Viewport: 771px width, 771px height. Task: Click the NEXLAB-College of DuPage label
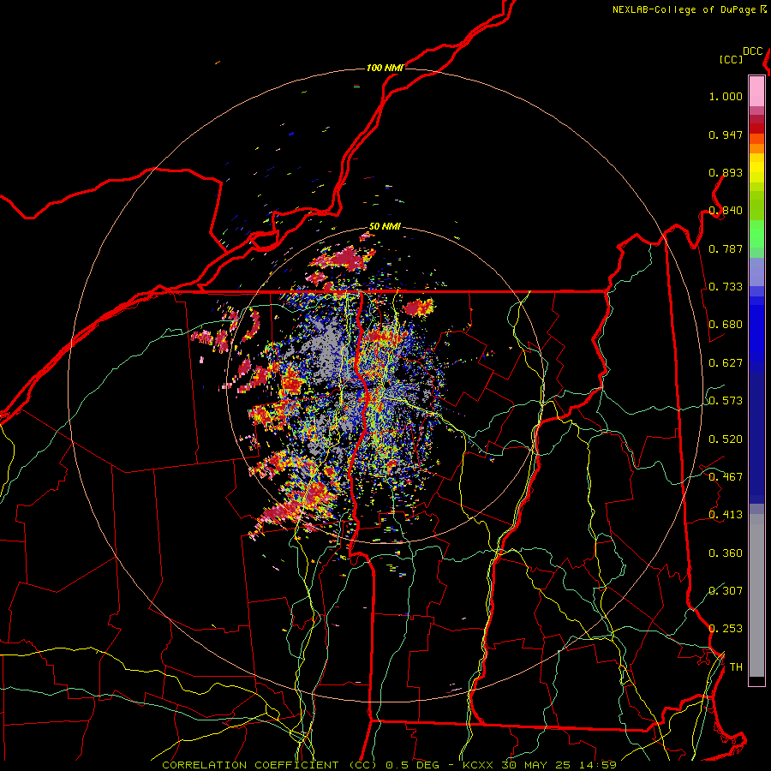click(x=690, y=9)
